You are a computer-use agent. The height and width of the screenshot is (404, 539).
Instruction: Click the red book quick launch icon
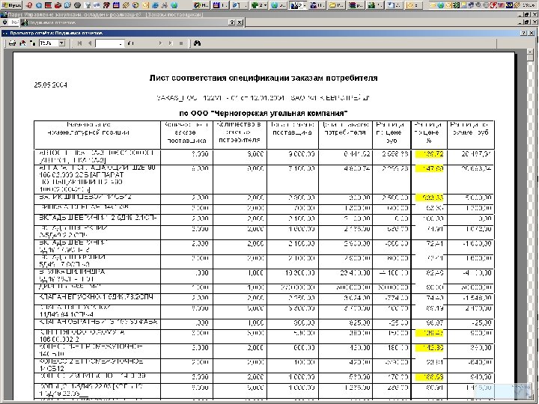click(x=49, y=5)
